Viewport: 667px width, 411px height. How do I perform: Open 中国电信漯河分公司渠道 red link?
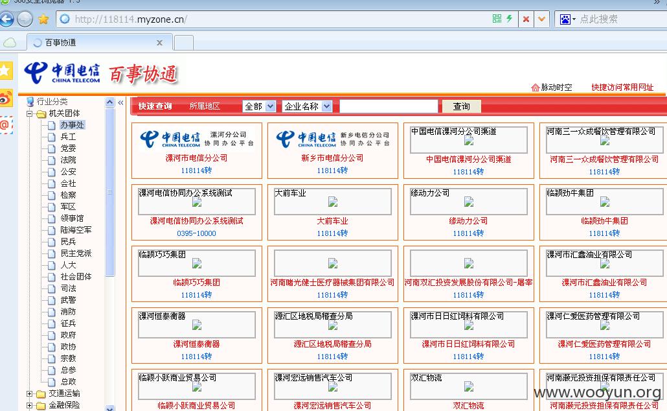pos(468,159)
